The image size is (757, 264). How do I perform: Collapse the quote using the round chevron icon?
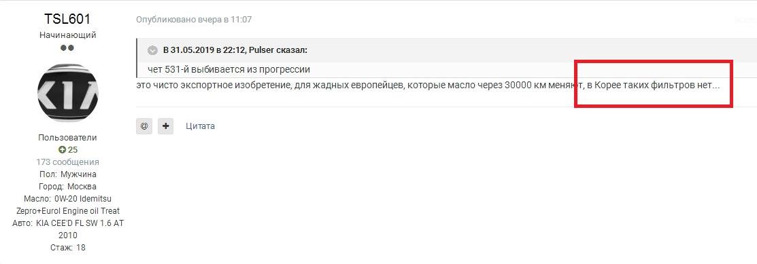pos(152,50)
